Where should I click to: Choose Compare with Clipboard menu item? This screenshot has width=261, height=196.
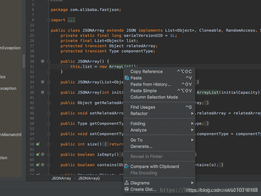pyautogui.click(x=159, y=166)
